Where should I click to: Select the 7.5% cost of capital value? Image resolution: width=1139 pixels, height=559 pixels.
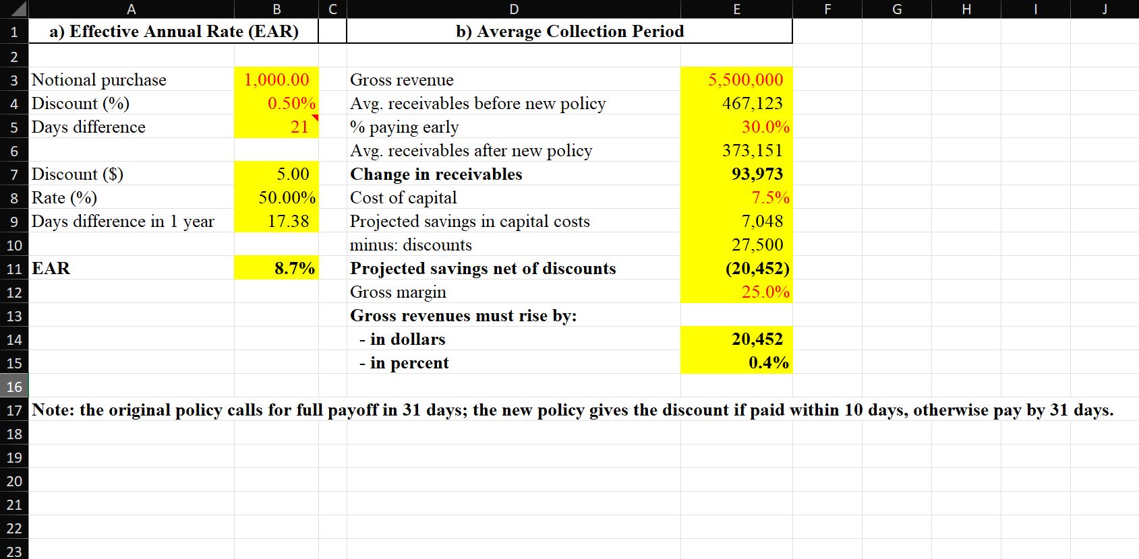(x=736, y=197)
